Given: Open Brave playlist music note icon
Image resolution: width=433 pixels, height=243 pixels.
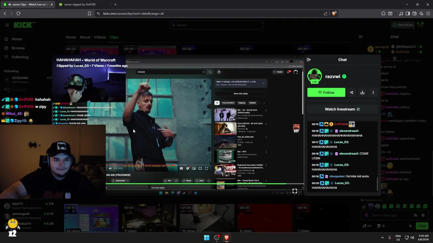Looking at the screenshot, I should pos(401,13).
